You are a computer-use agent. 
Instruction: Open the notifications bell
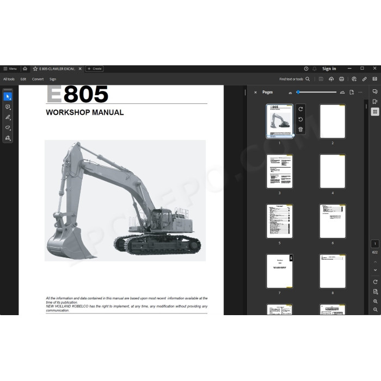click(315, 69)
